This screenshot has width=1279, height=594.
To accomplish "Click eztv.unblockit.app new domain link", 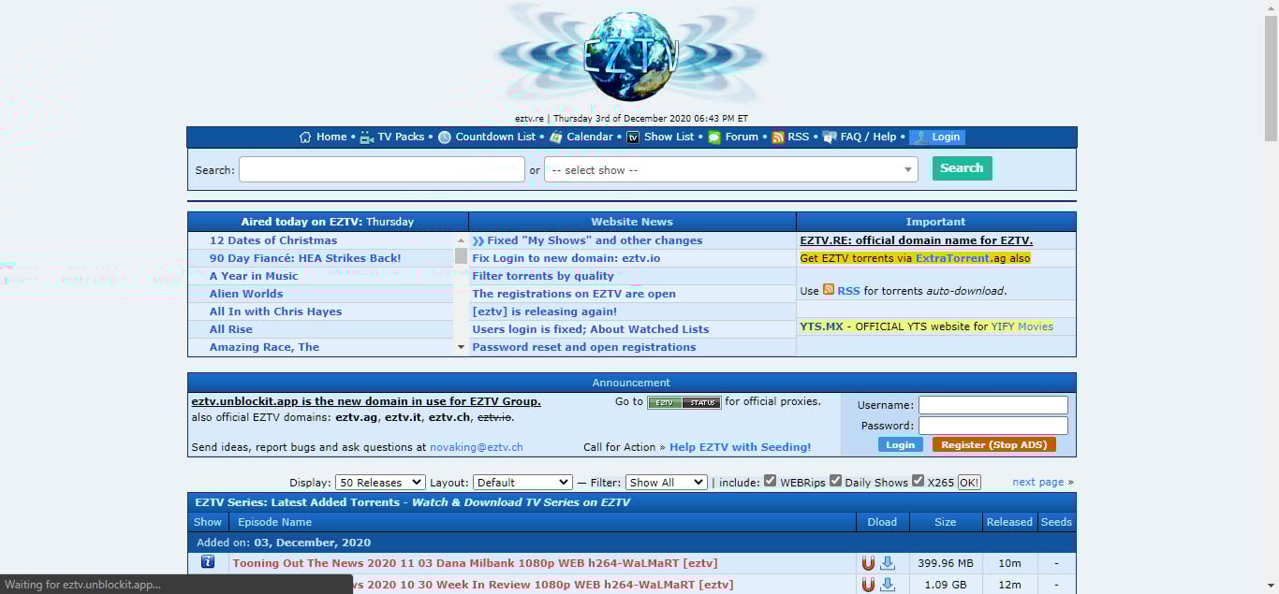I will 366,401.
